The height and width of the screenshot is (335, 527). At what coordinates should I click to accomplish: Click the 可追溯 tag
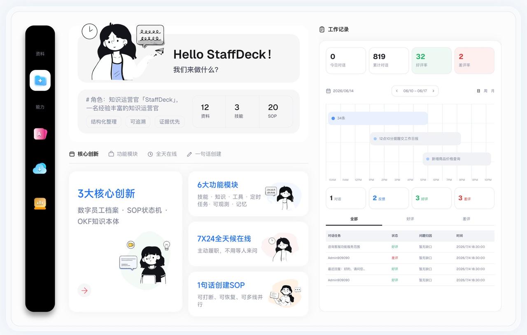(138, 122)
